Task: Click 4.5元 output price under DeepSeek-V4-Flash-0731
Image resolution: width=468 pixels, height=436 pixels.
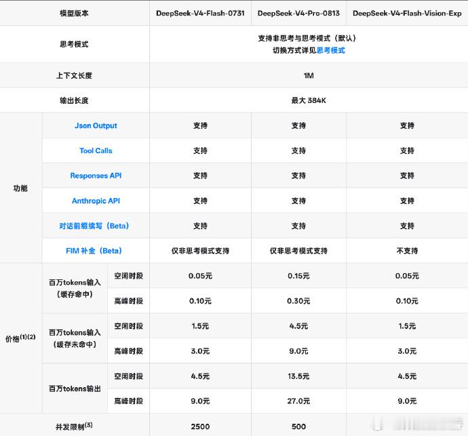Action: click(x=200, y=376)
